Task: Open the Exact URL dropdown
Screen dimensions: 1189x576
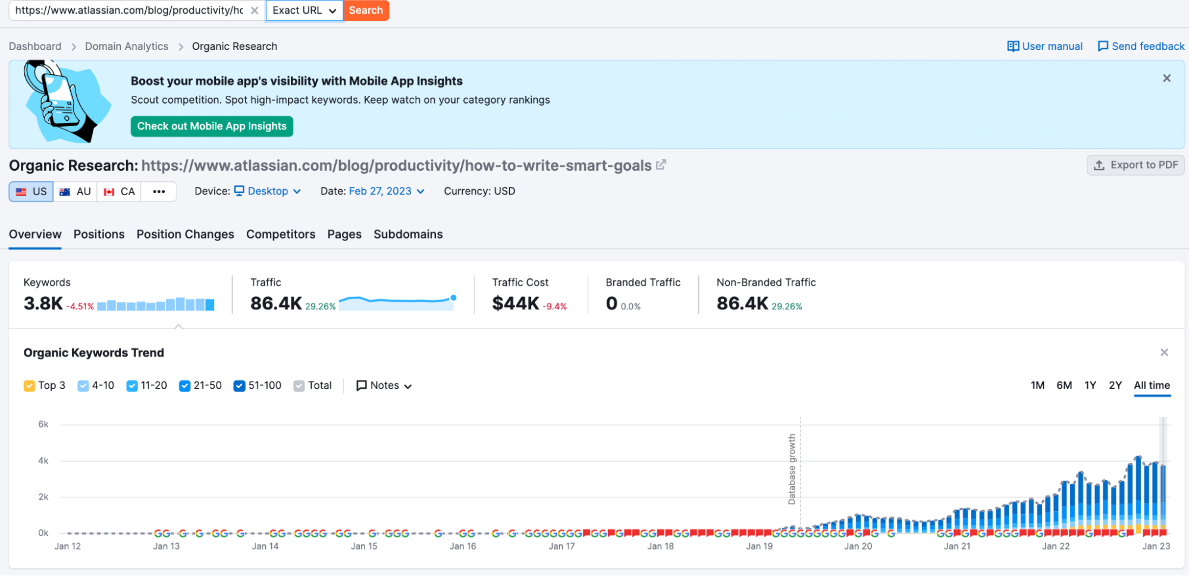Action: pyautogui.click(x=305, y=11)
